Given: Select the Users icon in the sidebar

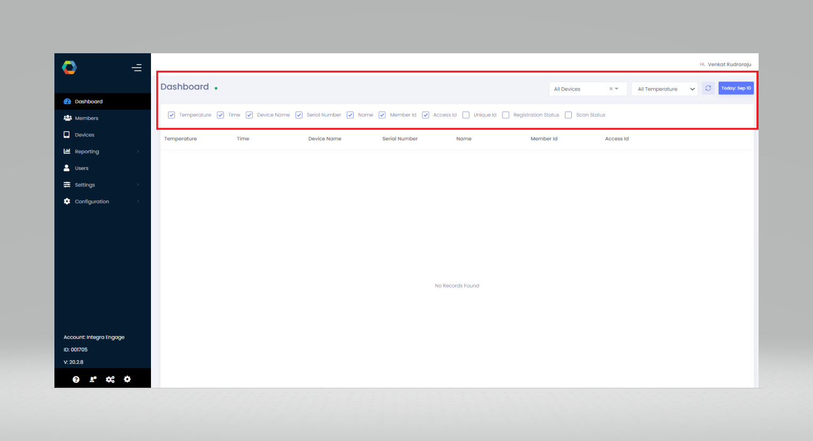Looking at the screenshot, I should (66, 168).
